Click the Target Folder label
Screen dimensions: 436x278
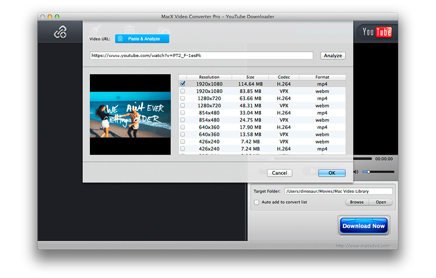(267, 191)
